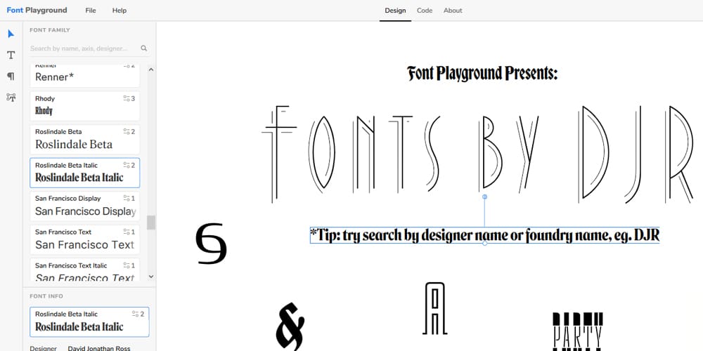Click the search magnifier icon
703x351 pixels.
click(144, 48)
